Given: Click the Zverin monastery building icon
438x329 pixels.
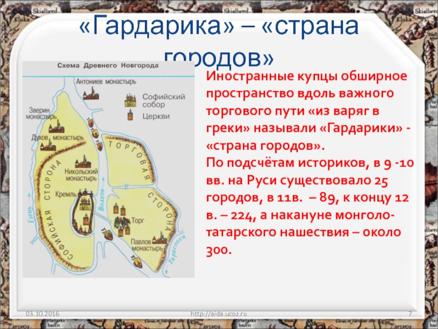Looking at the screenshot, I should pyautogui.click(x=56, y=127).
